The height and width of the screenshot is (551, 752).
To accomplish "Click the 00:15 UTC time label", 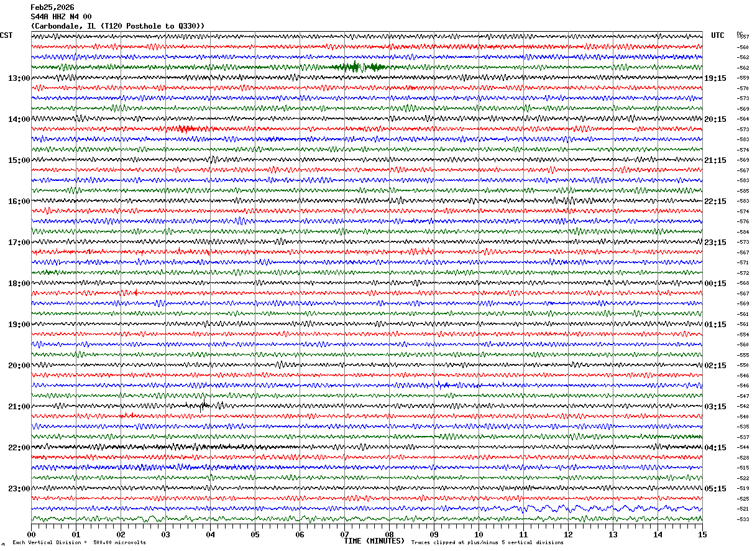I will (x=715, y=284).
